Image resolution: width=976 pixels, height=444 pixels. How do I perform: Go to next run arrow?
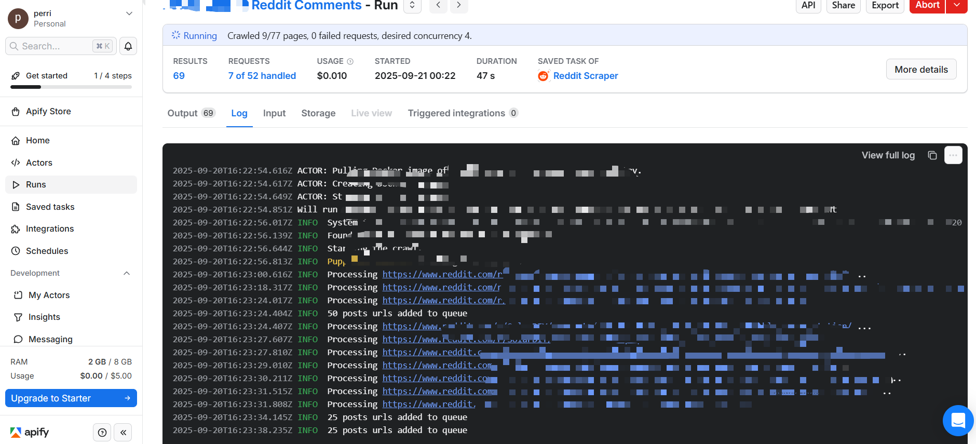458,5
